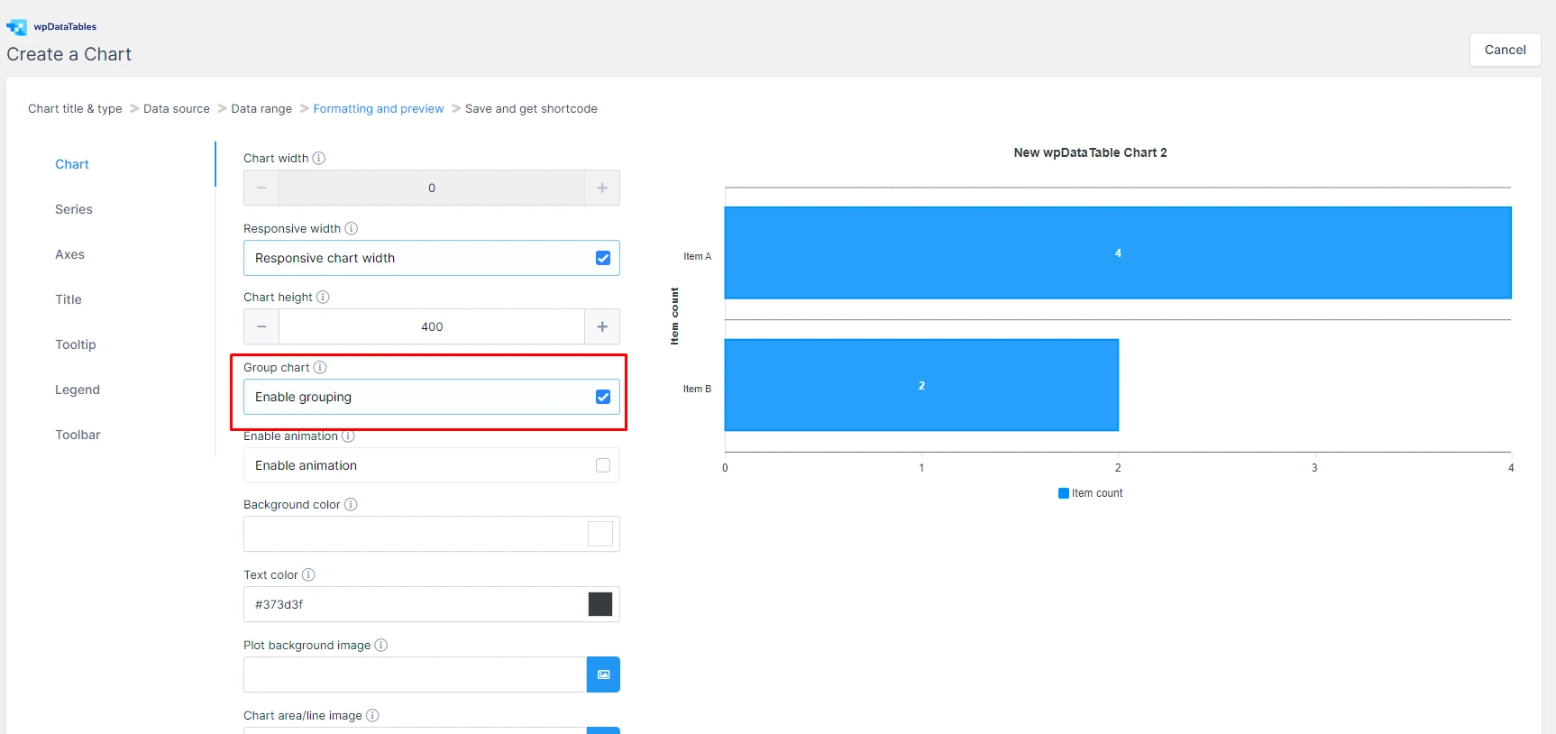Open Chart height info icon
This screenshot has height=734, width=1556.
[323, 297]
